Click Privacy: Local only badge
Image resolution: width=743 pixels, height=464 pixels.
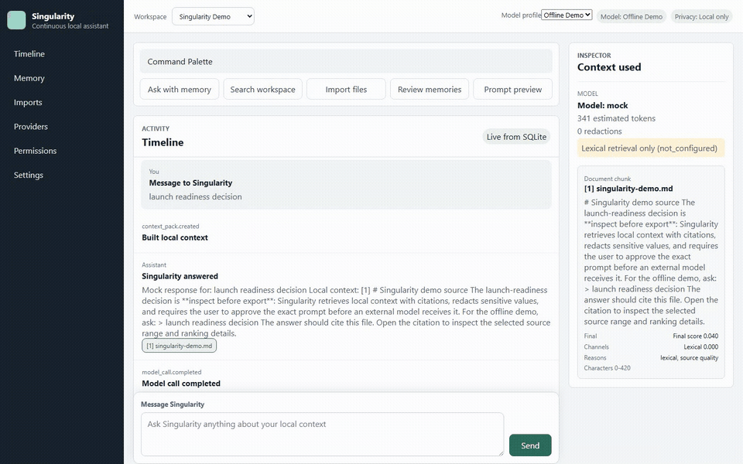click(701, 16)
